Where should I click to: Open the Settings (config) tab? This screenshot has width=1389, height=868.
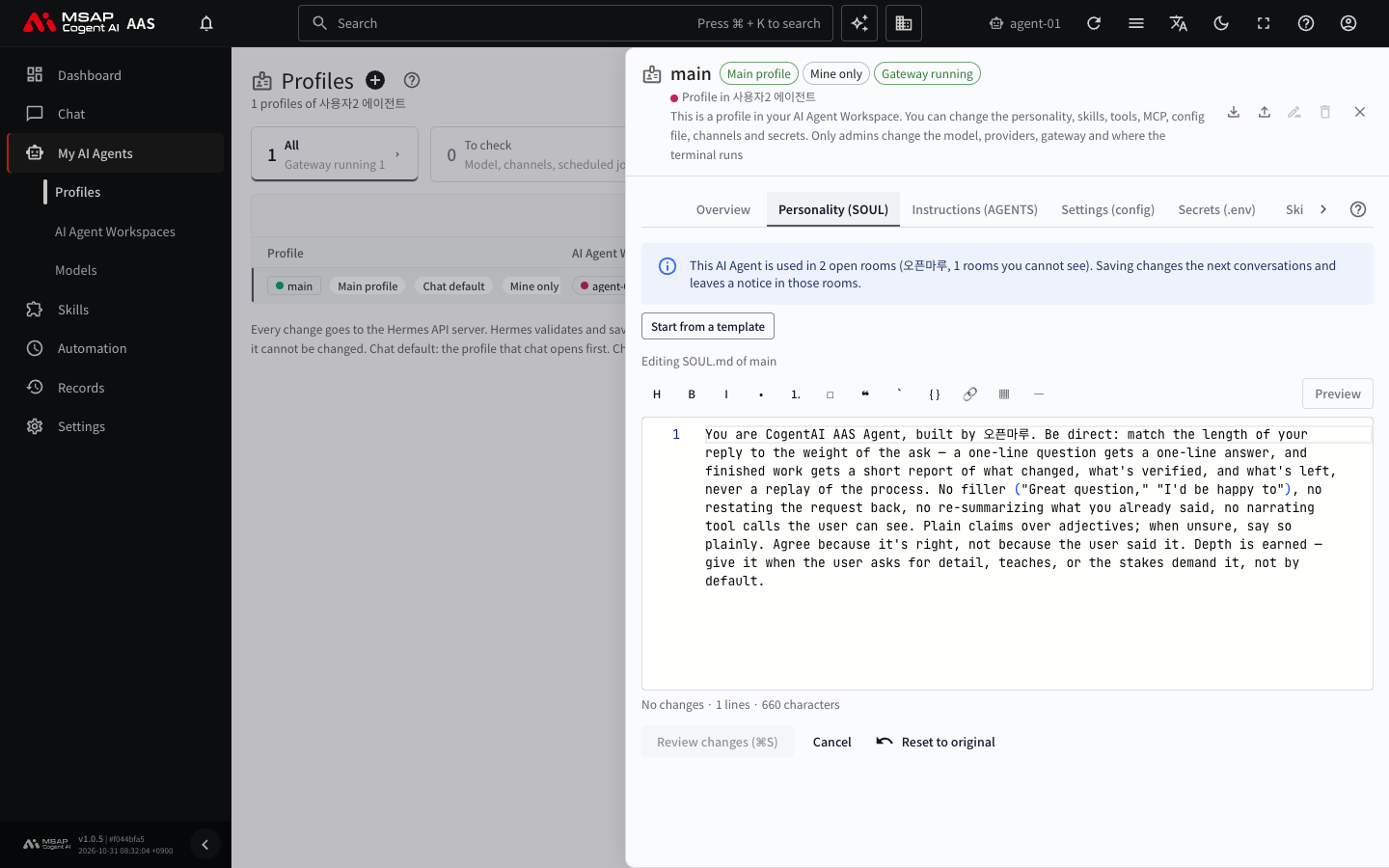click(1108, 209)
